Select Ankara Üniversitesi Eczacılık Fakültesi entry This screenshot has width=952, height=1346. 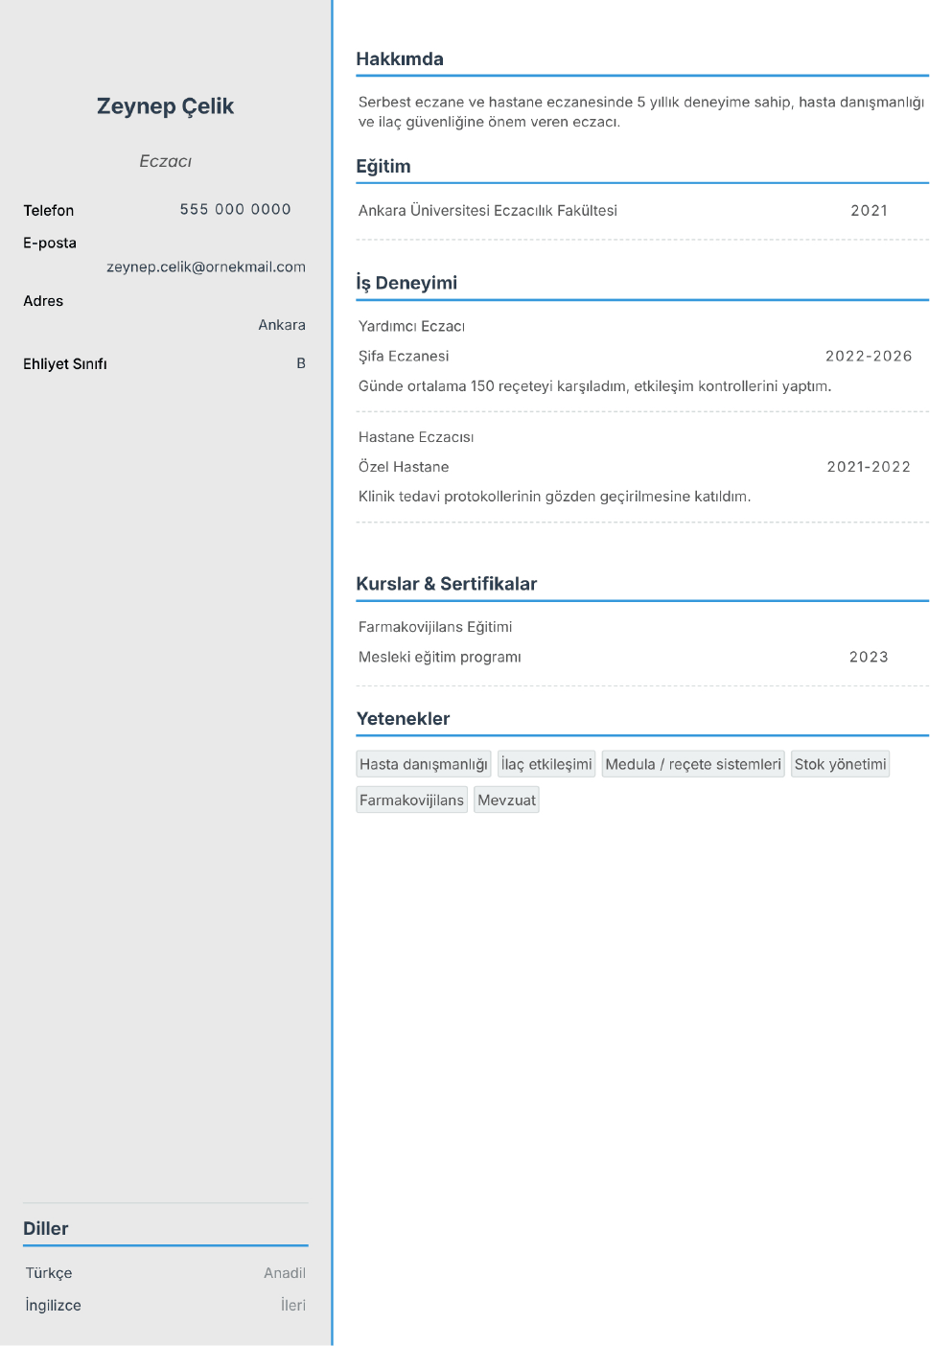point(488,210)
